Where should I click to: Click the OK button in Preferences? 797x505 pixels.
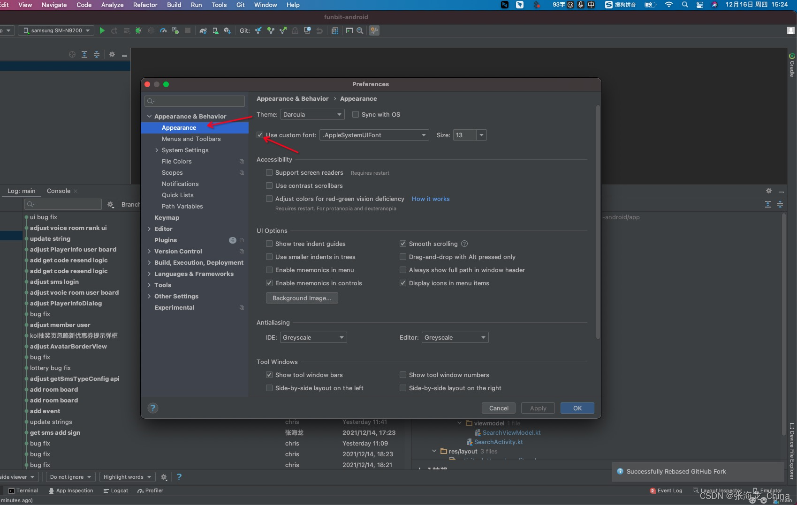pos(577,408)
